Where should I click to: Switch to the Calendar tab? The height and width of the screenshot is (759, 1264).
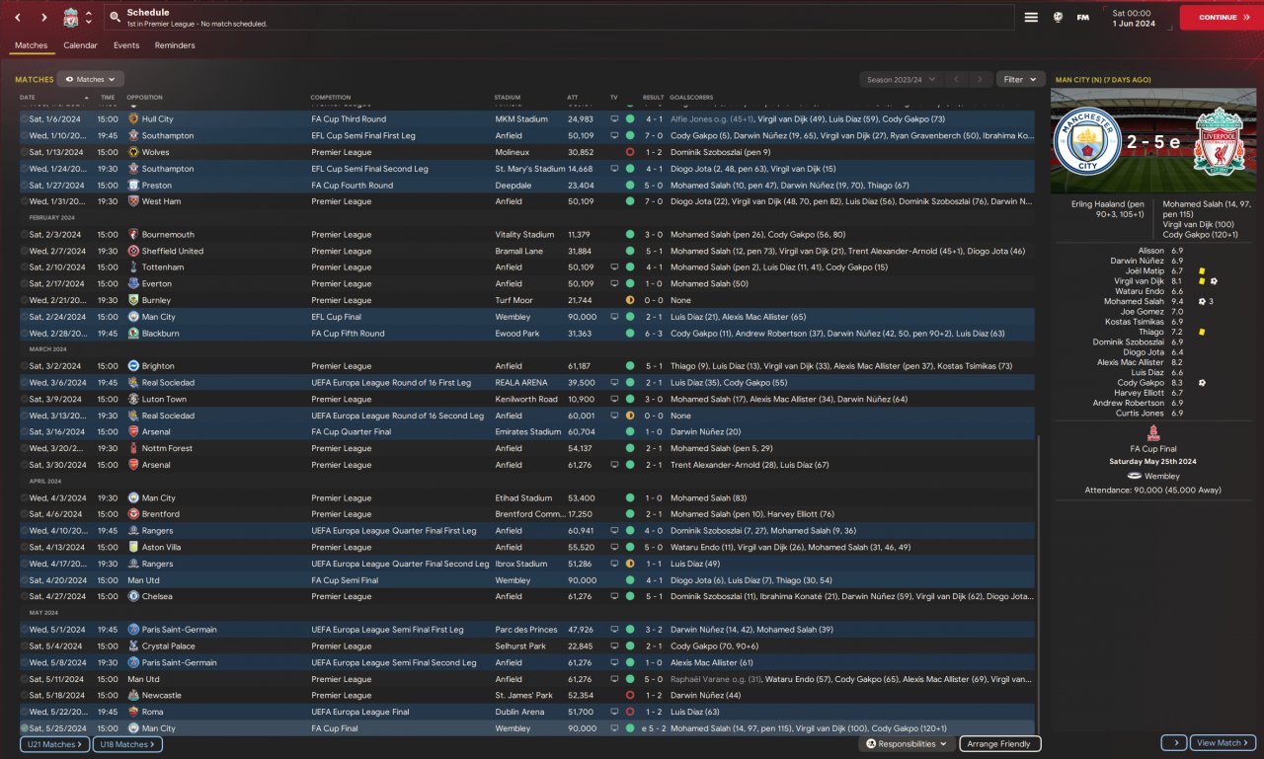coord(80,45)
